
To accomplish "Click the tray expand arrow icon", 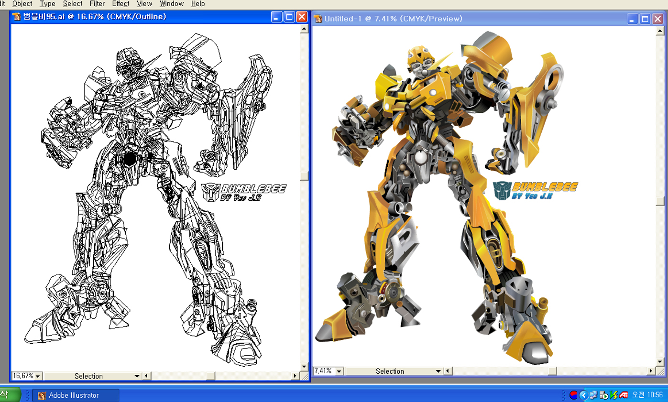I will (x=583, y=395).
